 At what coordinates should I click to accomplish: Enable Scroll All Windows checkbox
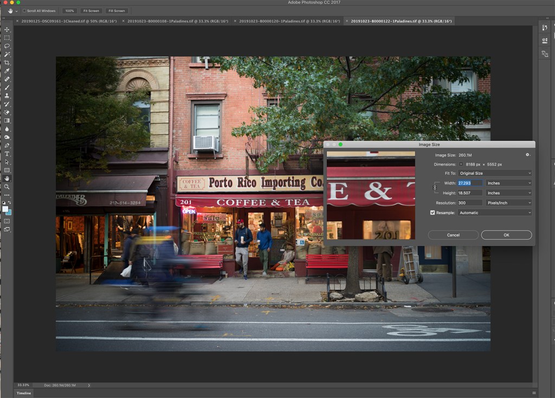[x=24, y=11]
